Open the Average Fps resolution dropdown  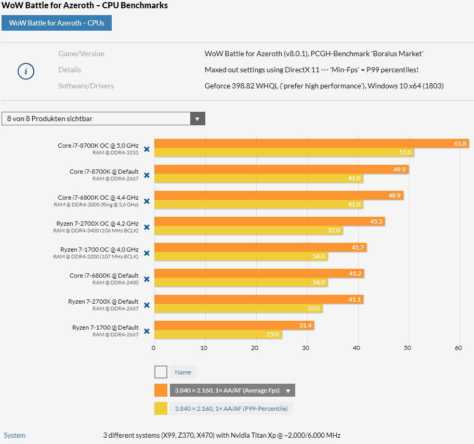pyautogui.click(x=232, y=390)
